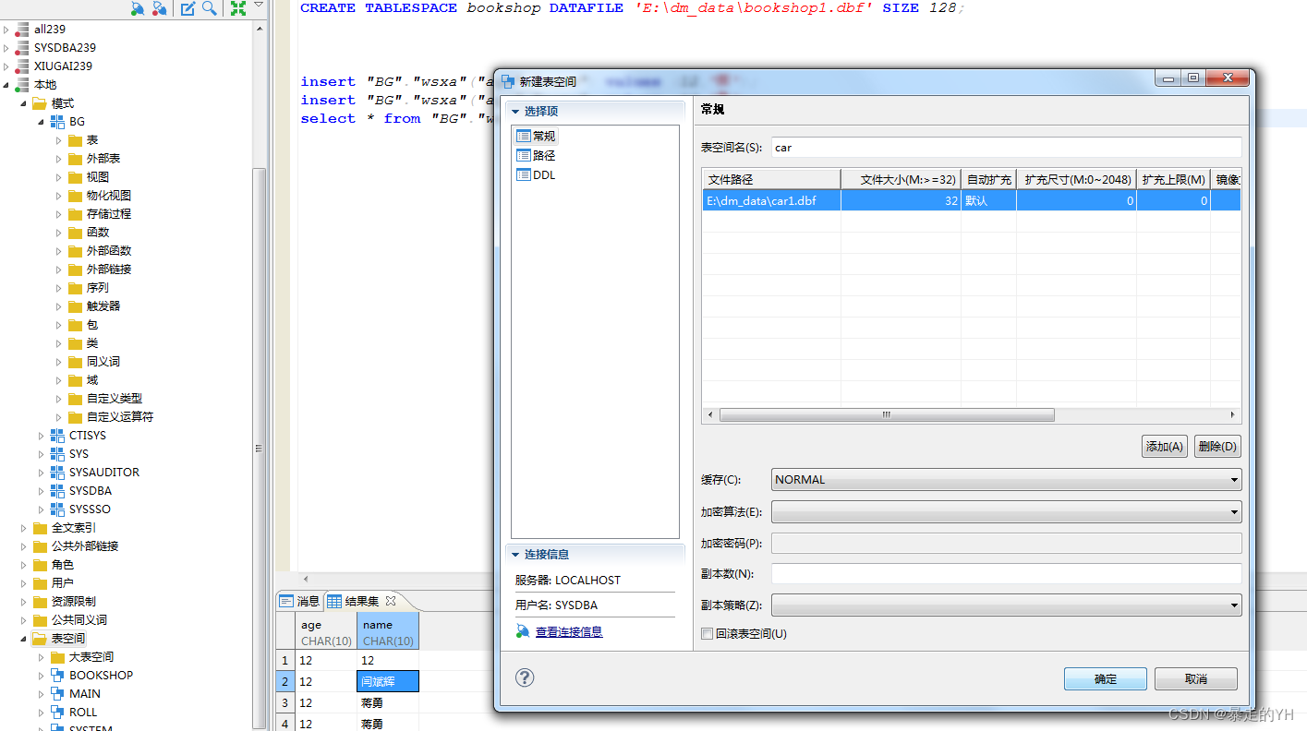The height and width of the screenshot is (731, 1307).
Task: Click the 确定 button to confirm
Action: [x=1105, y=678]
